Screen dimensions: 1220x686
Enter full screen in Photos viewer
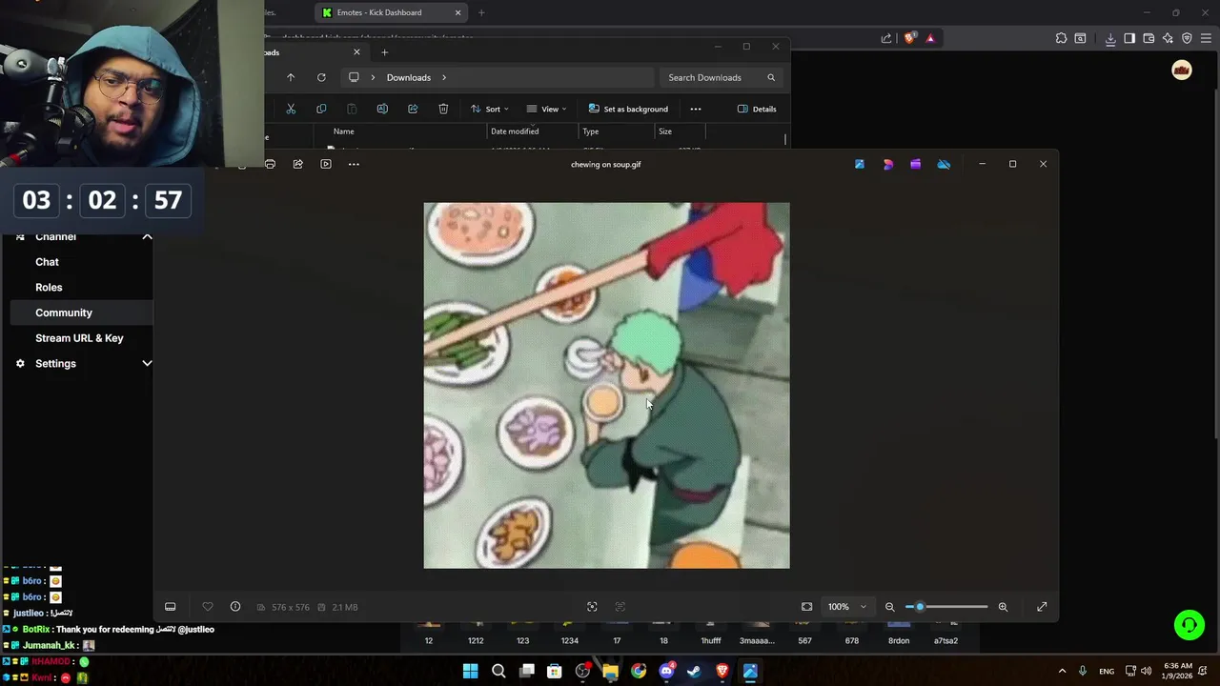[x=1042, y=607]
